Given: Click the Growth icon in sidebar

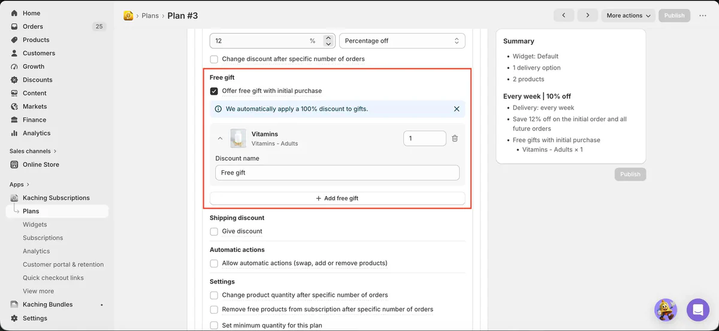Looking at the screenshot, I should [14, 67].
